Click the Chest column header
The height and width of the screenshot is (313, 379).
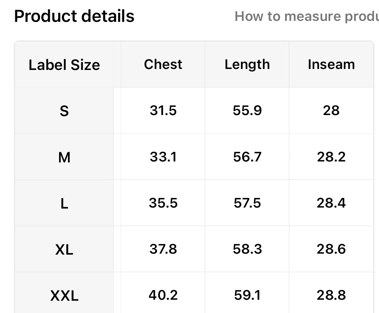point(163,64)
